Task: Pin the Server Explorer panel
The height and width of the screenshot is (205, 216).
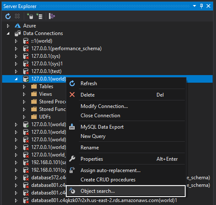Action: point(201,6)
